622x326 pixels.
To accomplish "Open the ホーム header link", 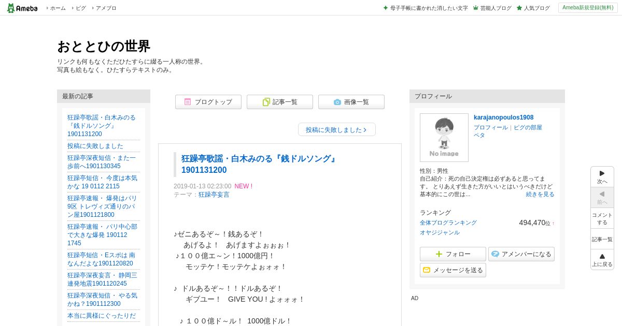I will [x=58, y=8].
